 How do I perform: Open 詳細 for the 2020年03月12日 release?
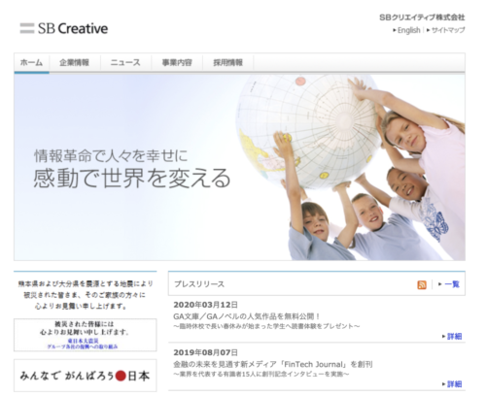click(454, 337)
